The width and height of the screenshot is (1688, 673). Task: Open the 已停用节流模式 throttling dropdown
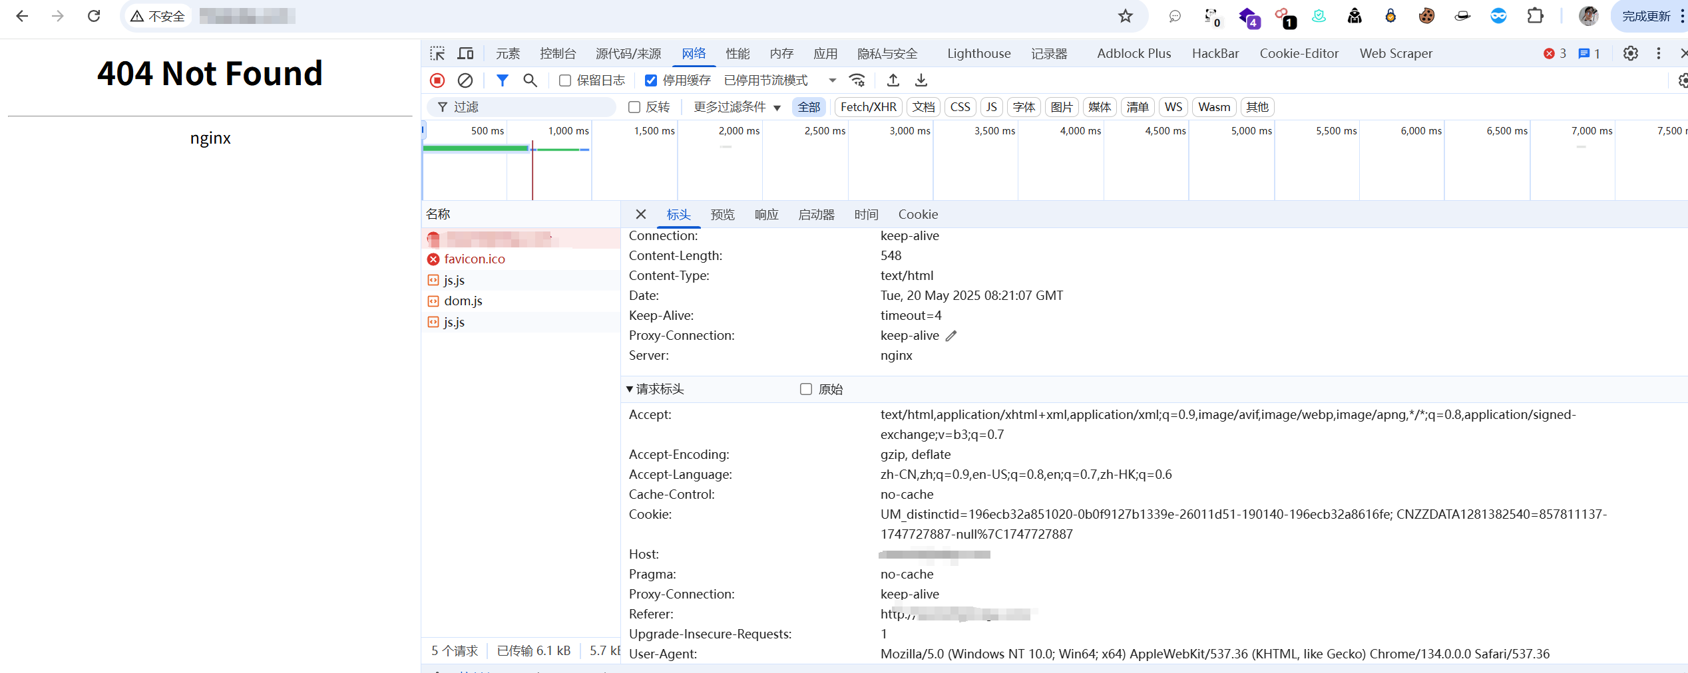click(x=779, y=80)
